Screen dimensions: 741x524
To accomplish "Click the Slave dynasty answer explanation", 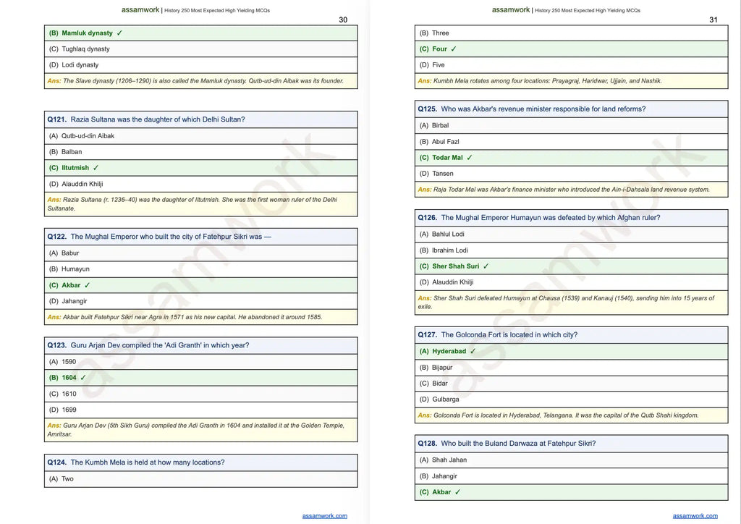I will coord(201,81).
